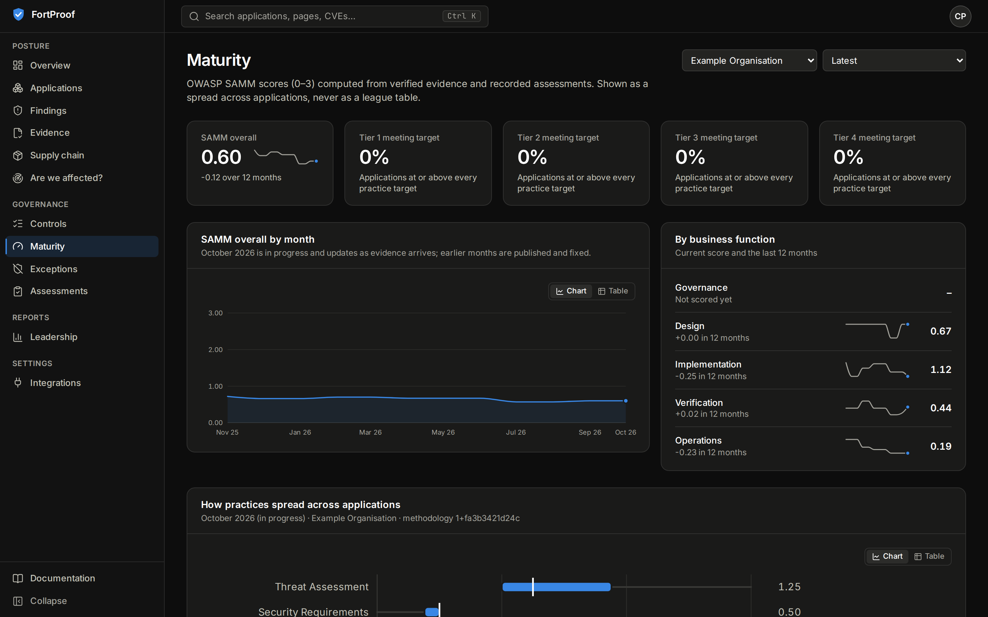
Task: Switch practices spread view to Table
Action: pyautogui.click(x=929, y=556)
